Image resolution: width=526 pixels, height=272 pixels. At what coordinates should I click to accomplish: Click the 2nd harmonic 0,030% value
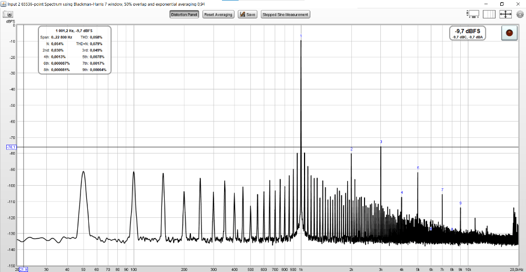pyautogui.click(x=58, y=51)
